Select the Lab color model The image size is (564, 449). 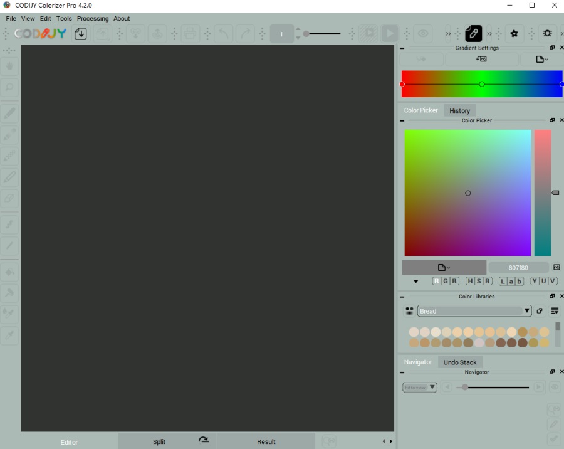pyautogui.click(x=511, y=281)
